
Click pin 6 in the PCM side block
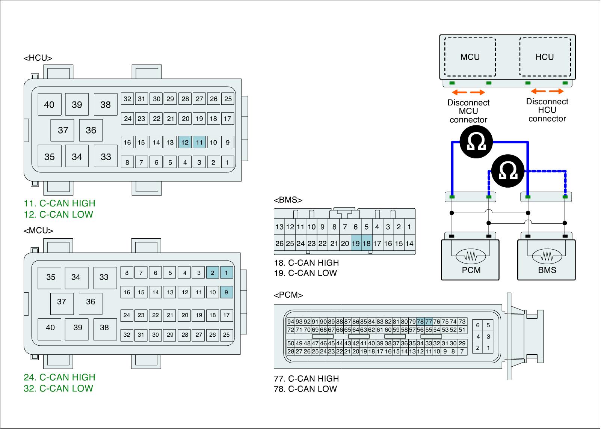(x=477, y=325)
